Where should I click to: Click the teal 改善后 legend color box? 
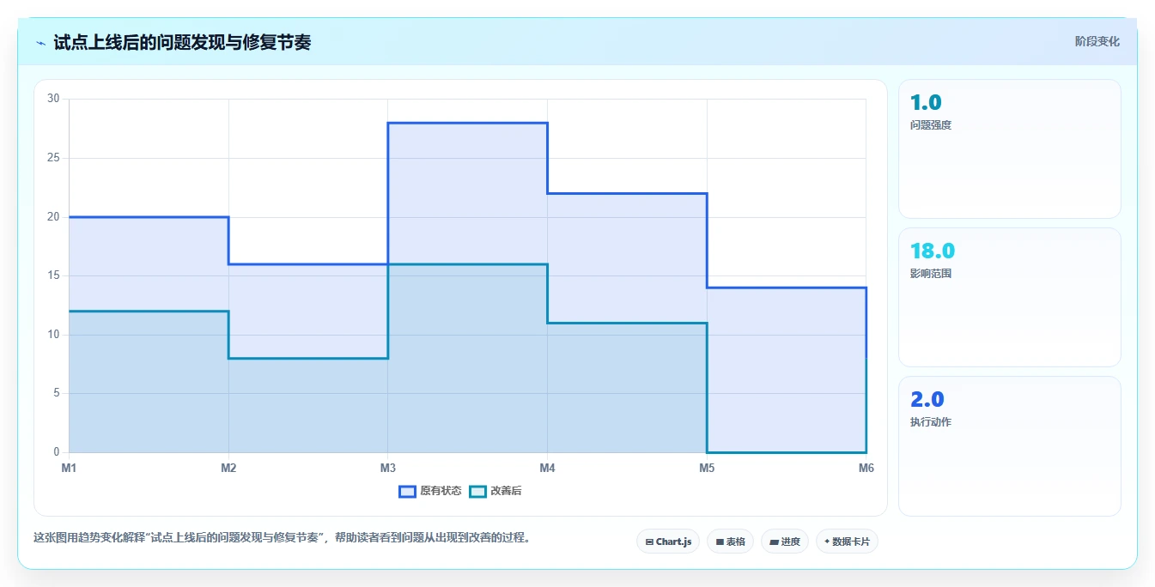(x=477, y=492)
